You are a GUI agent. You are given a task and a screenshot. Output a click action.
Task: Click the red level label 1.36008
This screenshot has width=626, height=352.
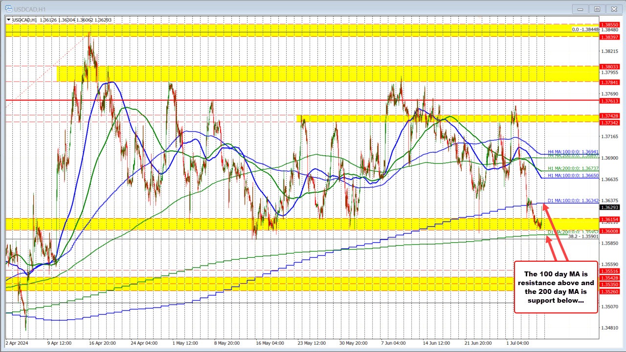click(x=610, y=231)
